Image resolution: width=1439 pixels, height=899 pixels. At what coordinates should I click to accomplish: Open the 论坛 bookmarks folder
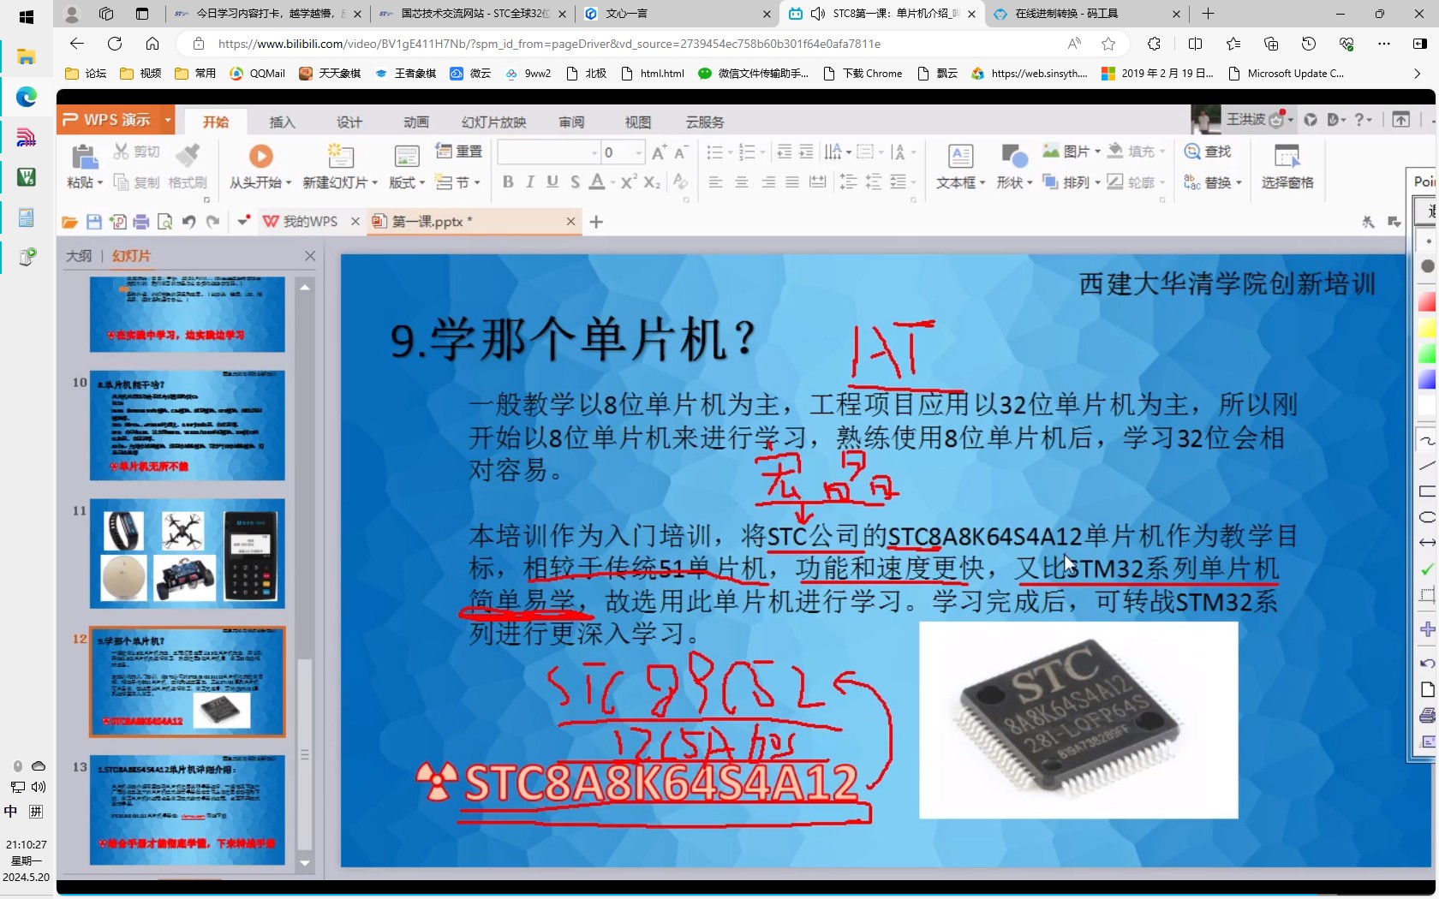click(x=87, y=74)
